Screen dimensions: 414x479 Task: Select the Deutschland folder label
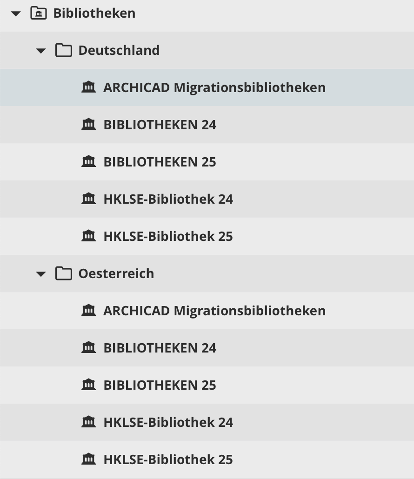pos(119,50)
